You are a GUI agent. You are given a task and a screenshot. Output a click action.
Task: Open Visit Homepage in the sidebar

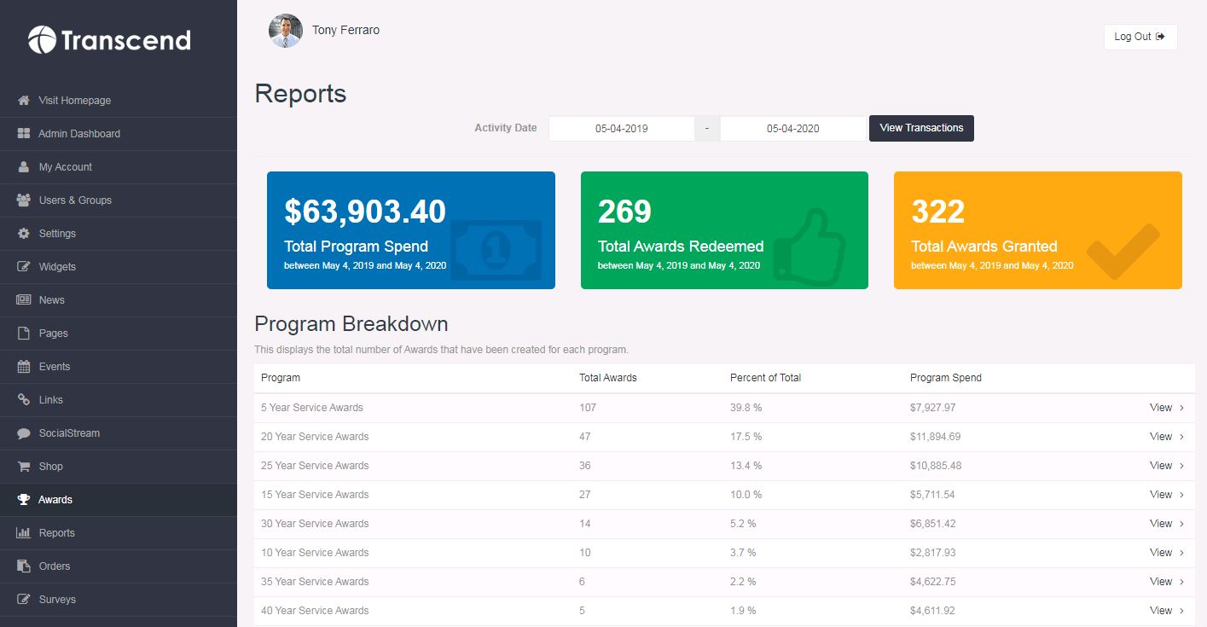coord(119,100)
